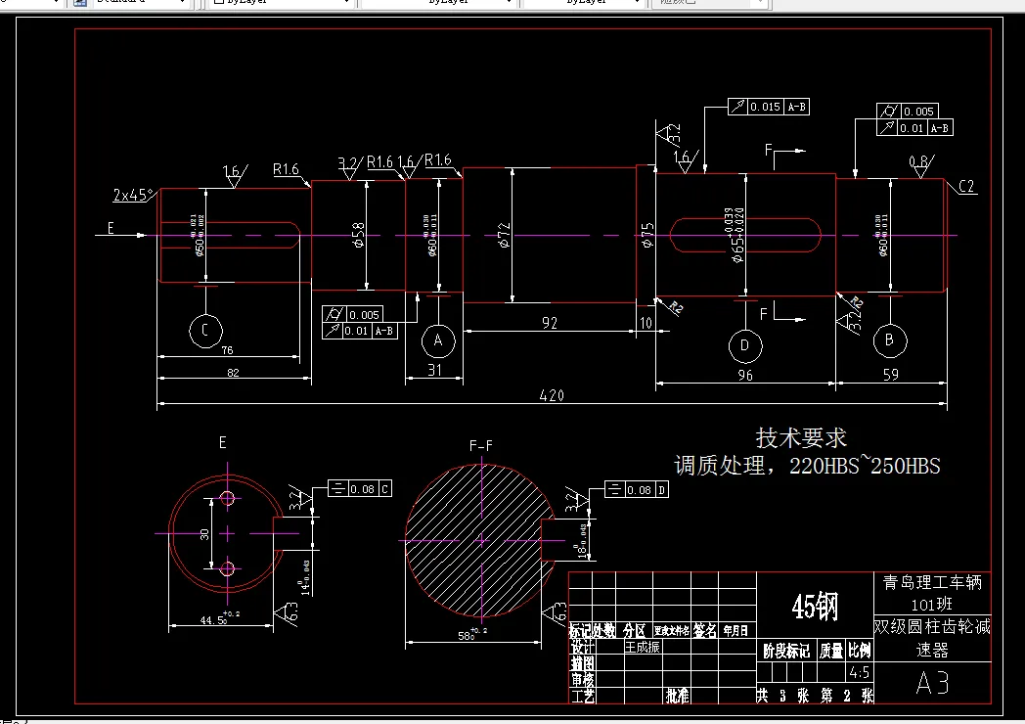The width and height of the screenshot is (1025, 724).
Task: Click the 101班 text in title block
Action: point(931,604)
